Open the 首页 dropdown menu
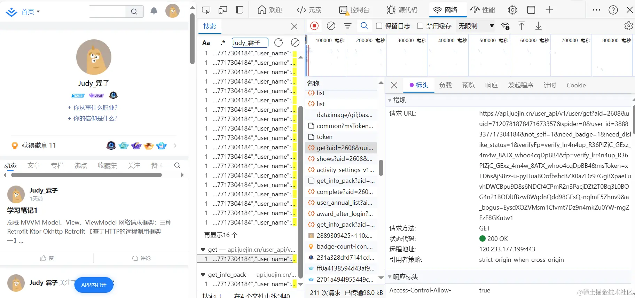This screenshot has width=635, height=298. 31,12
